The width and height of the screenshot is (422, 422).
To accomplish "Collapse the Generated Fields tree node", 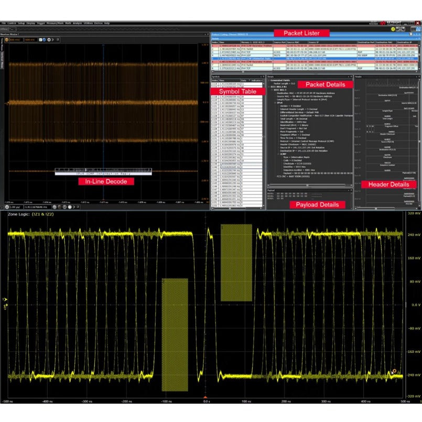I will (x=268, y=80).
